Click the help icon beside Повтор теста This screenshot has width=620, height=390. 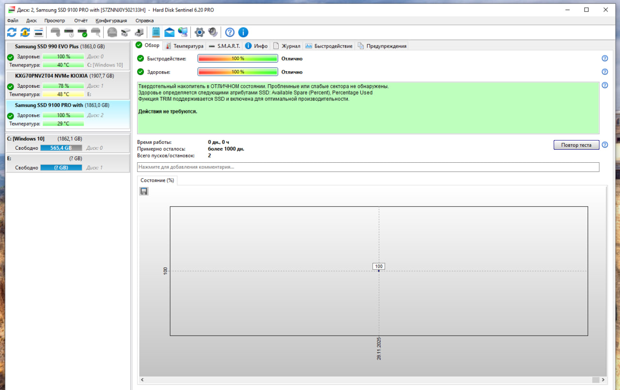[605, 145]
